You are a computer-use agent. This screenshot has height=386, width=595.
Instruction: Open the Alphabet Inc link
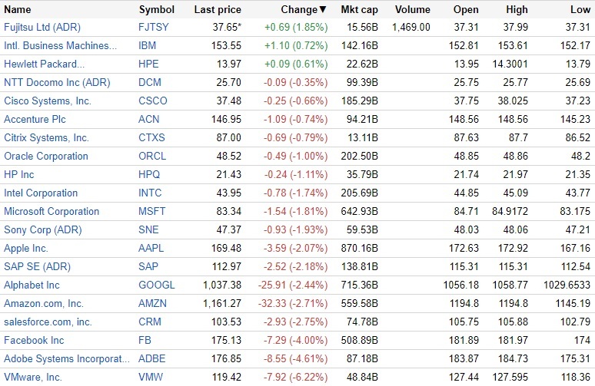32,285
